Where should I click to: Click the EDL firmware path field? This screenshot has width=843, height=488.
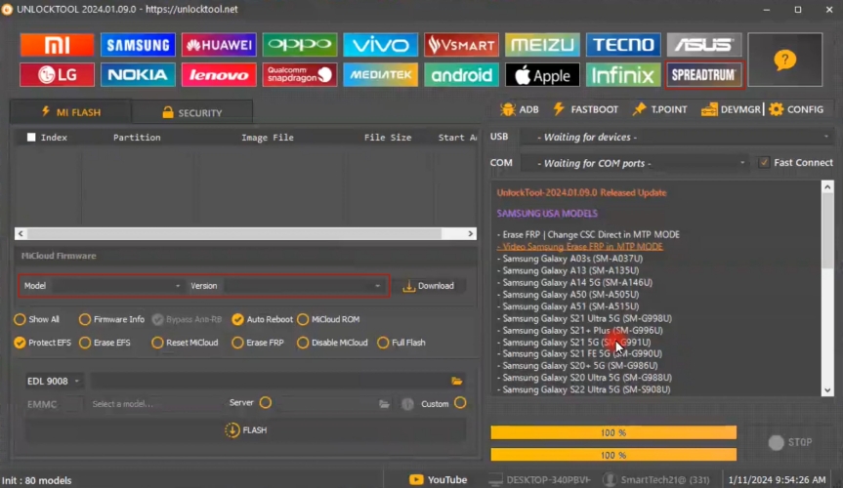(x=270, y=381)
